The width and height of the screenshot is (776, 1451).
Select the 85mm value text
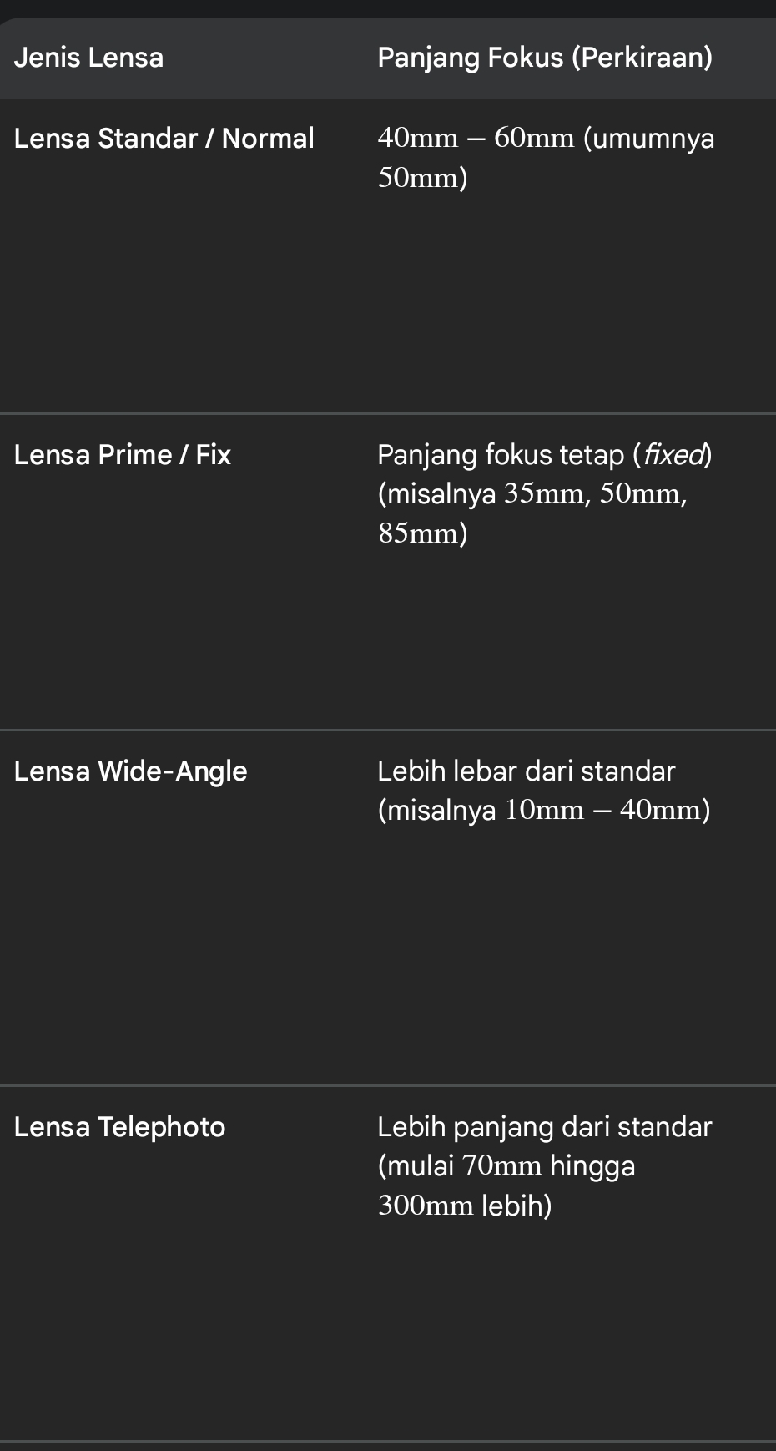[422, 533]
